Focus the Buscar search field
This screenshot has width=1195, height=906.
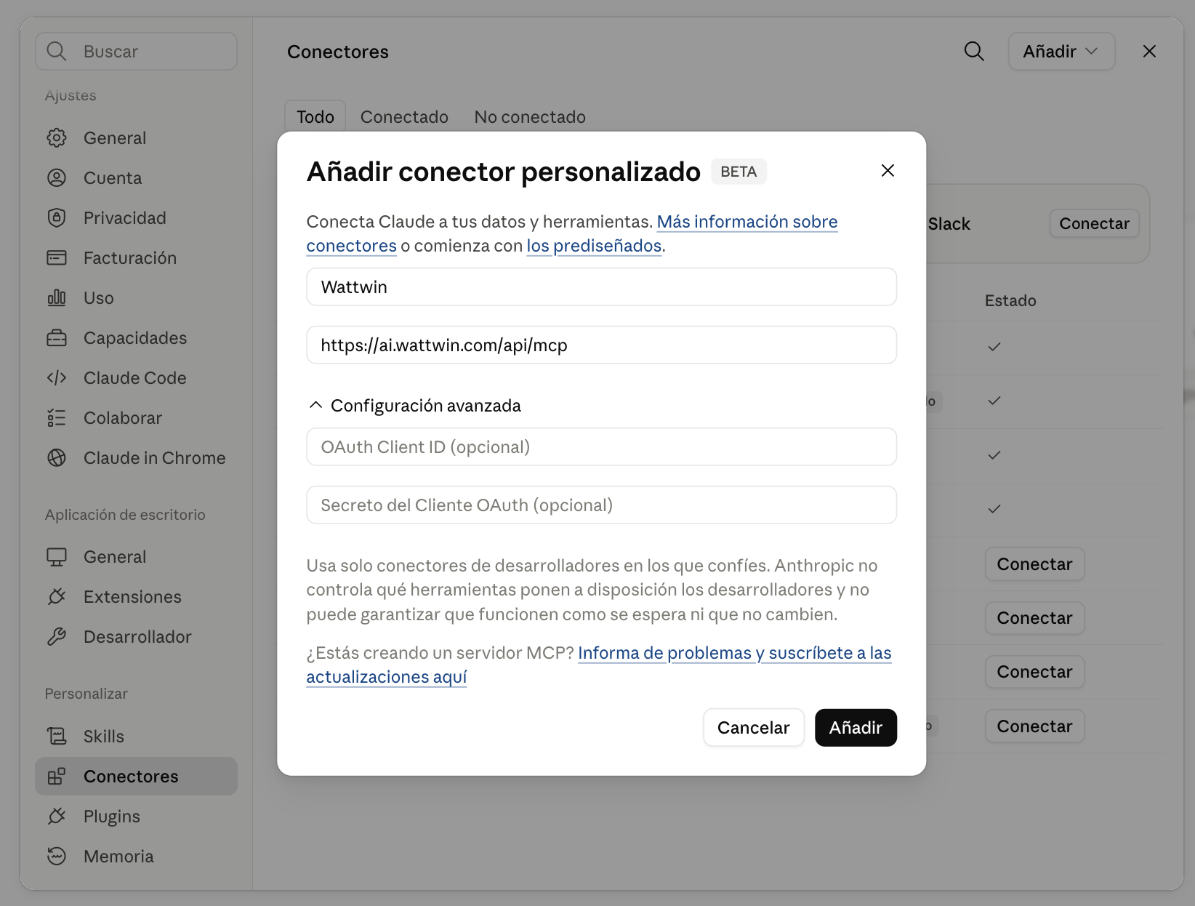(136, 52)
